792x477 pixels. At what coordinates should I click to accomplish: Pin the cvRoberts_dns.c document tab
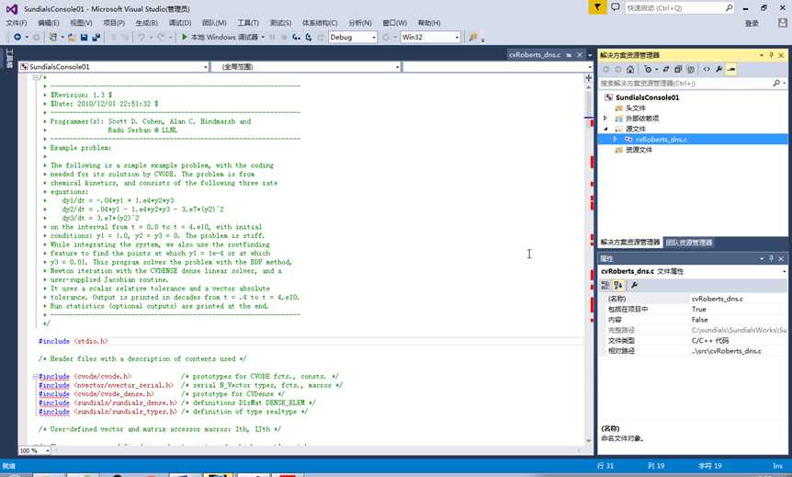[x=569, y=55]
